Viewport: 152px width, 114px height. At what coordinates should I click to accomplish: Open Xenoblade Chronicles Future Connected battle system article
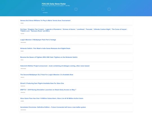tap(53, 107)
